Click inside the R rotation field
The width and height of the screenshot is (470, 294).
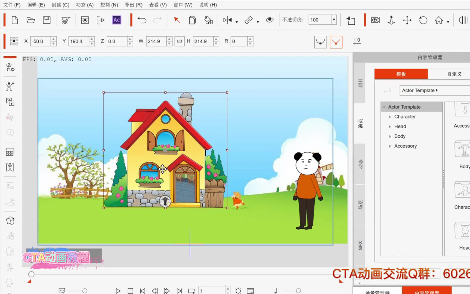tap(239, 41)
